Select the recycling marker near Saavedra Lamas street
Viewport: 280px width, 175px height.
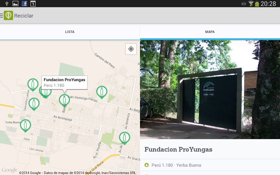34,103
